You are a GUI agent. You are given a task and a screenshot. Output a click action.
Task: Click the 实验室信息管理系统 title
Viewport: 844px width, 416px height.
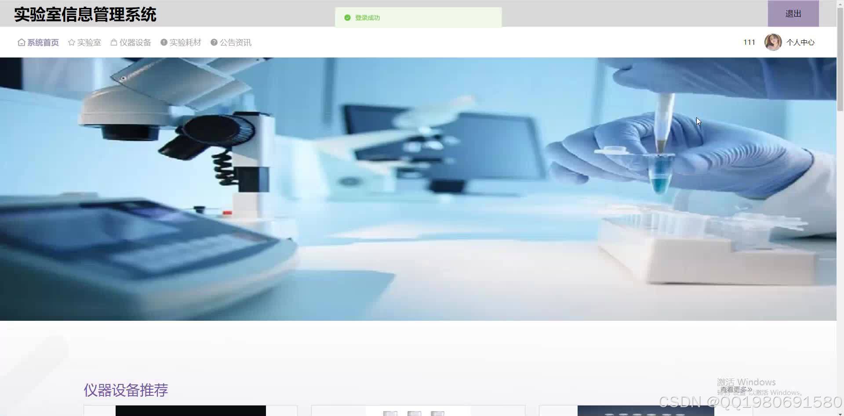pos(85,14)
